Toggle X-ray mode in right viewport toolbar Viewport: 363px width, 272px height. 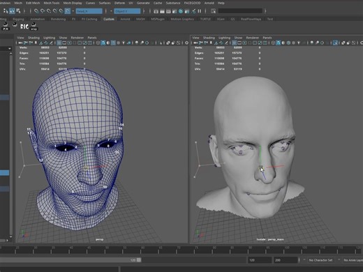coord(343,43)
